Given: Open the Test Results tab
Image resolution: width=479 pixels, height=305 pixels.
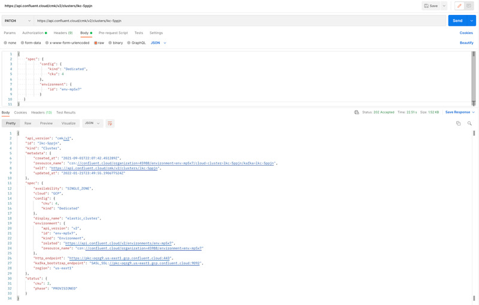Looking at the screenshot, I should coord(66,112).
